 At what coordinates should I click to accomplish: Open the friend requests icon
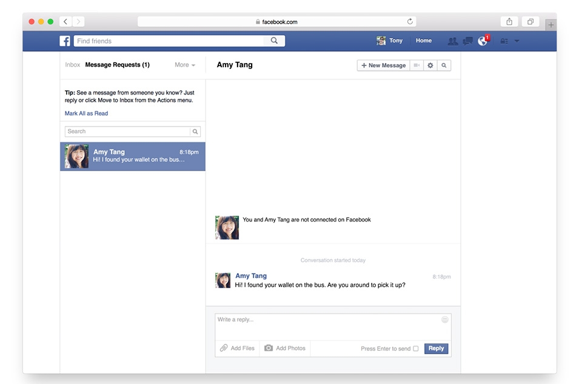(x=452, y=41)
